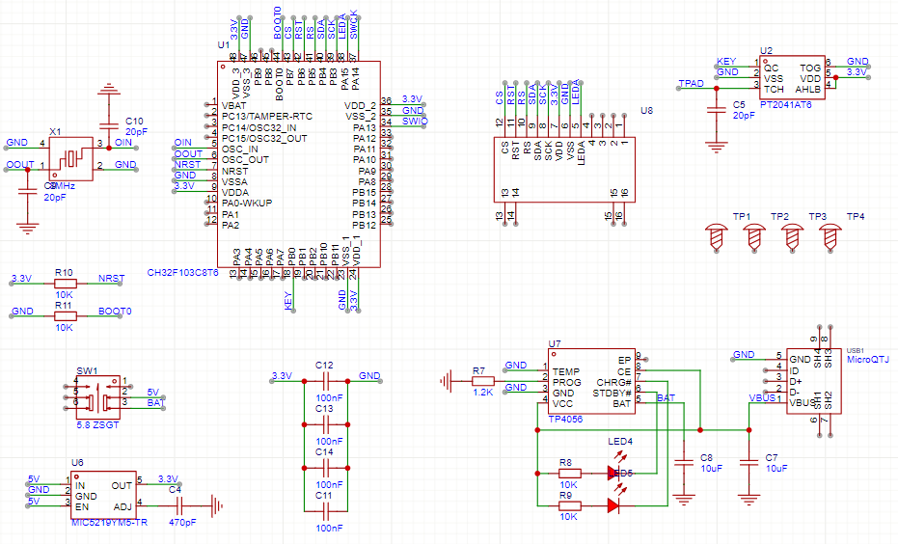Screen dimensions: 898x544
Task: Click ground symbol above capacitor C10
Action: pos(109,90)
